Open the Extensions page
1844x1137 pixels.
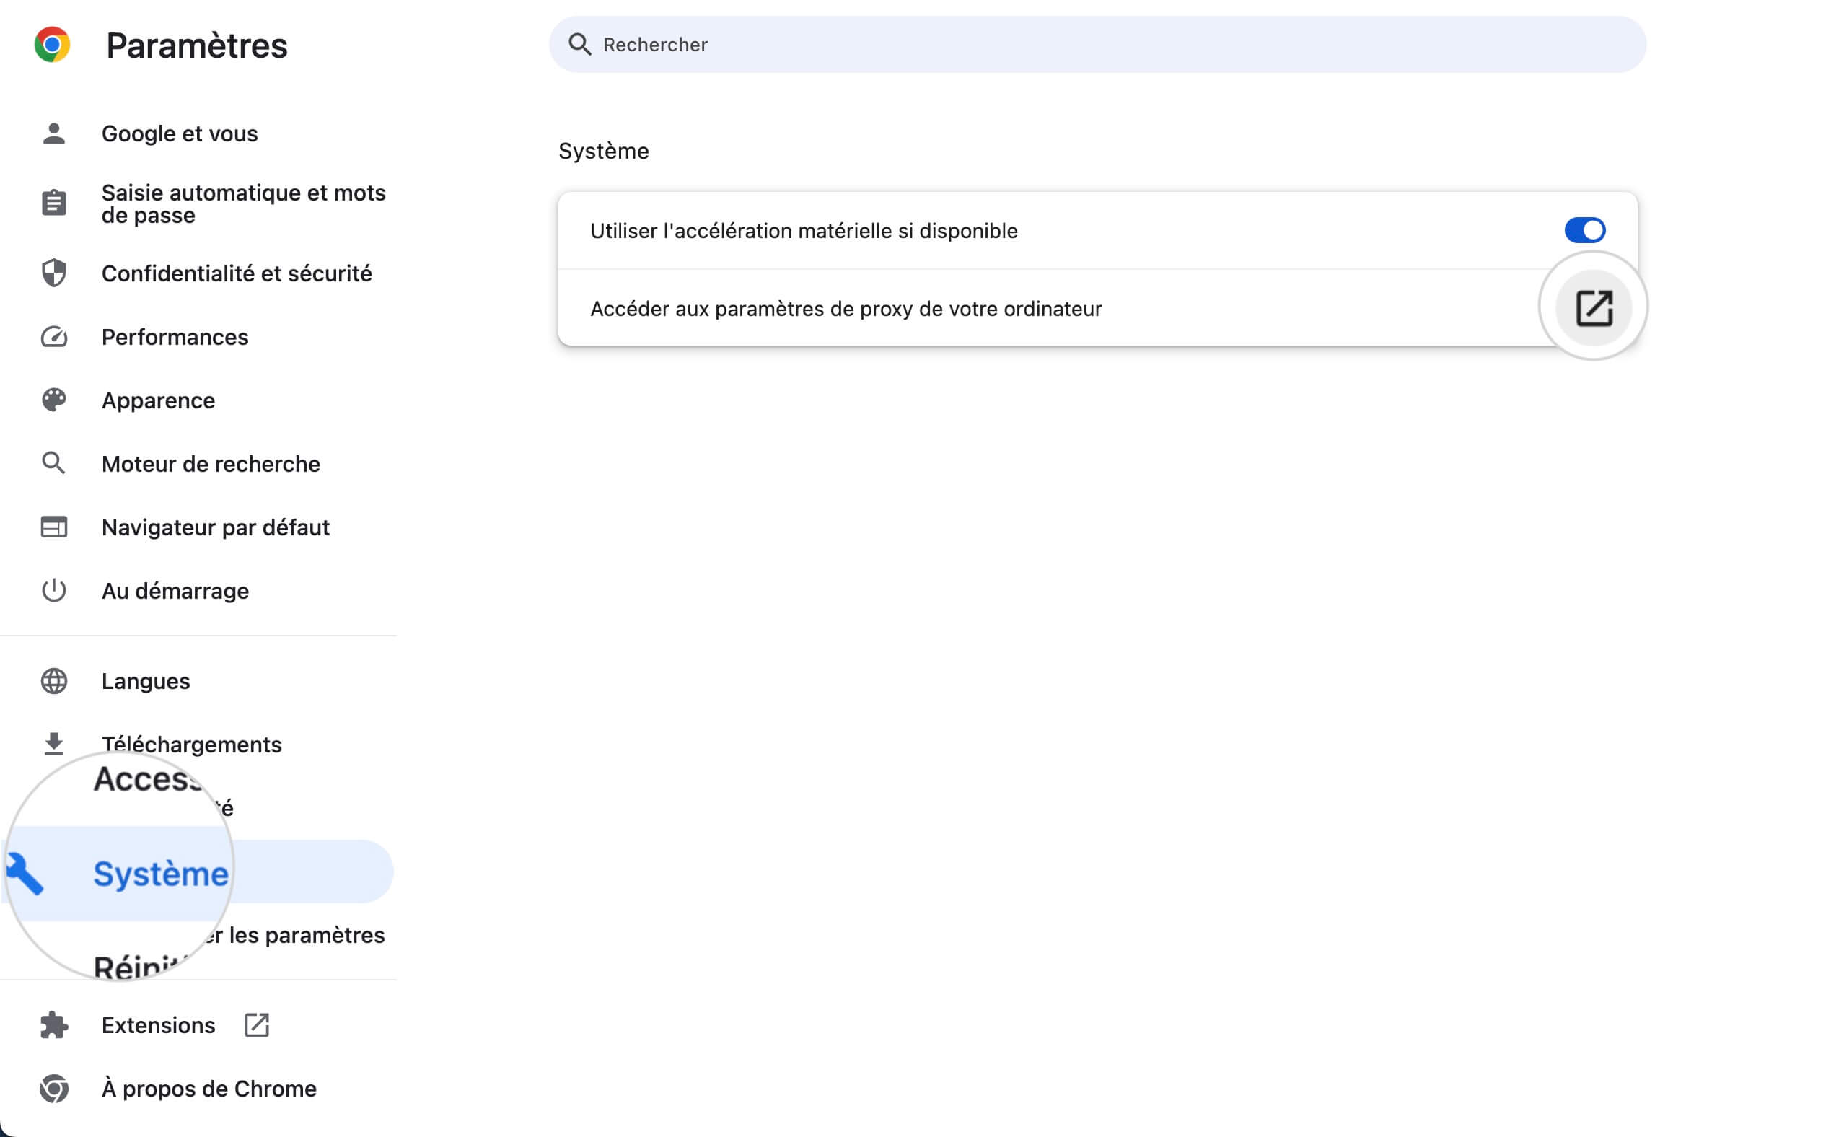click(x=159, y=1025)
